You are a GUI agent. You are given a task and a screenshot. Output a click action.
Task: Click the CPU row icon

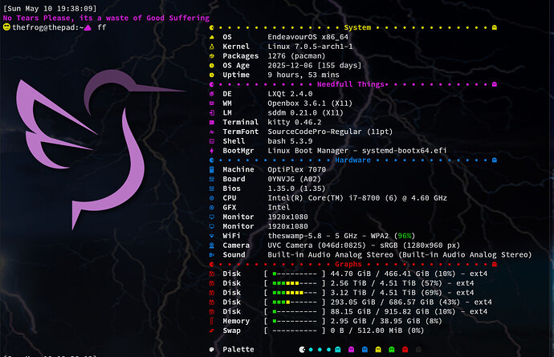coord(212,198)
